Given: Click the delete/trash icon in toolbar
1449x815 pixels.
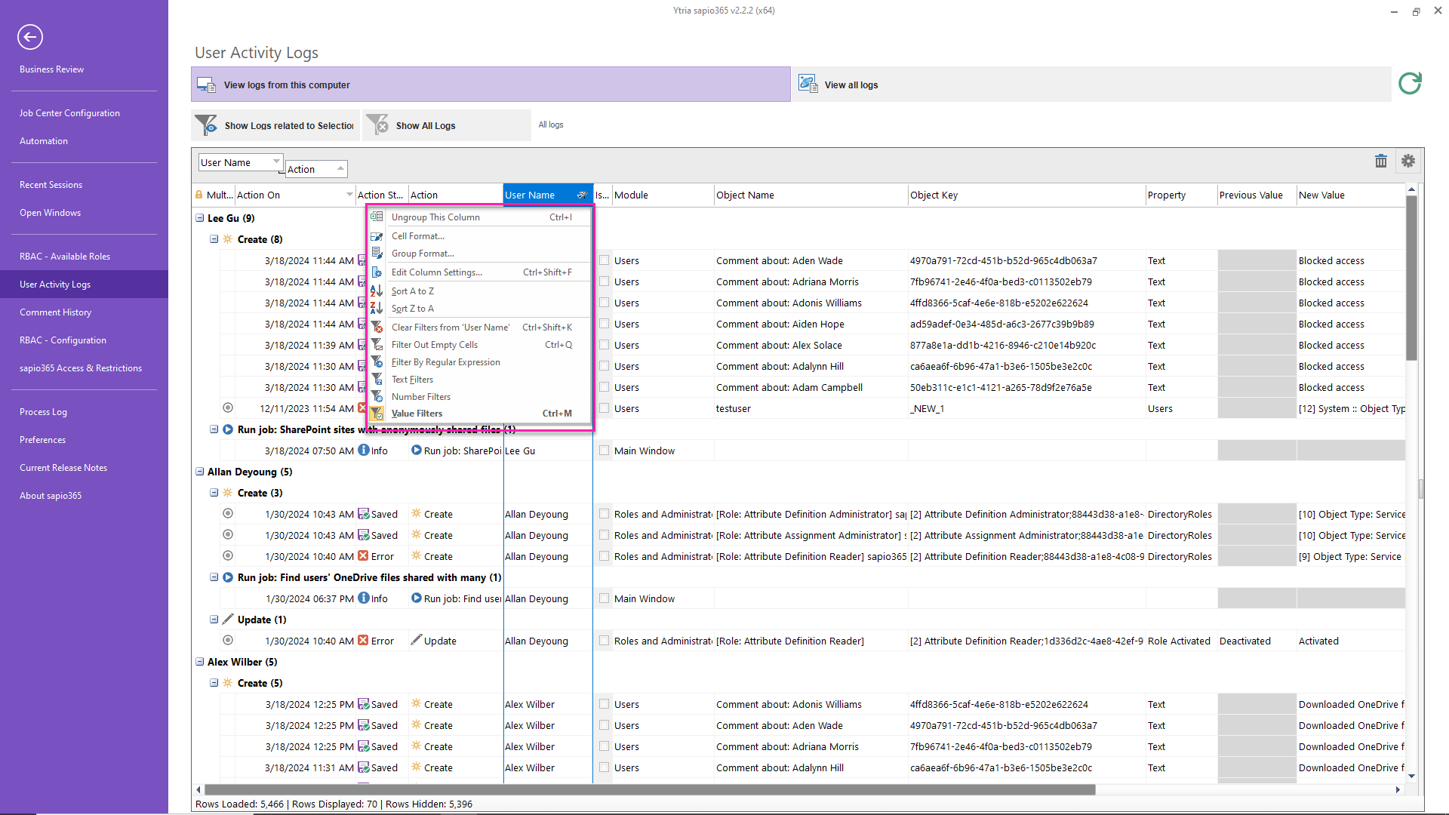Looking at the screenshot, I should pyautogui.click(x=1380, y=160).
